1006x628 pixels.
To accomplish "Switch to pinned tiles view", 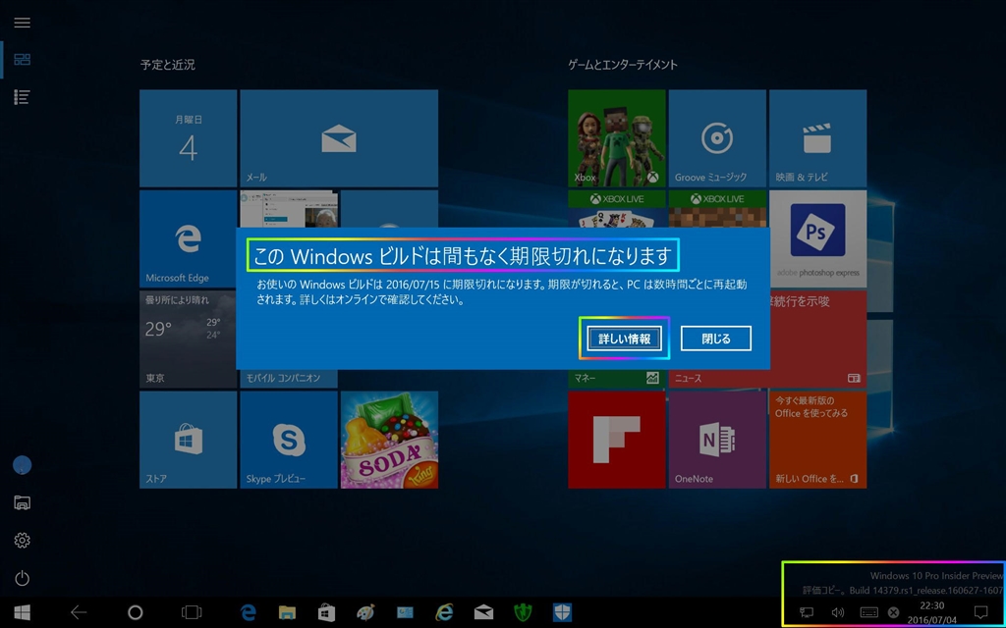I will [x=22, y=60].
